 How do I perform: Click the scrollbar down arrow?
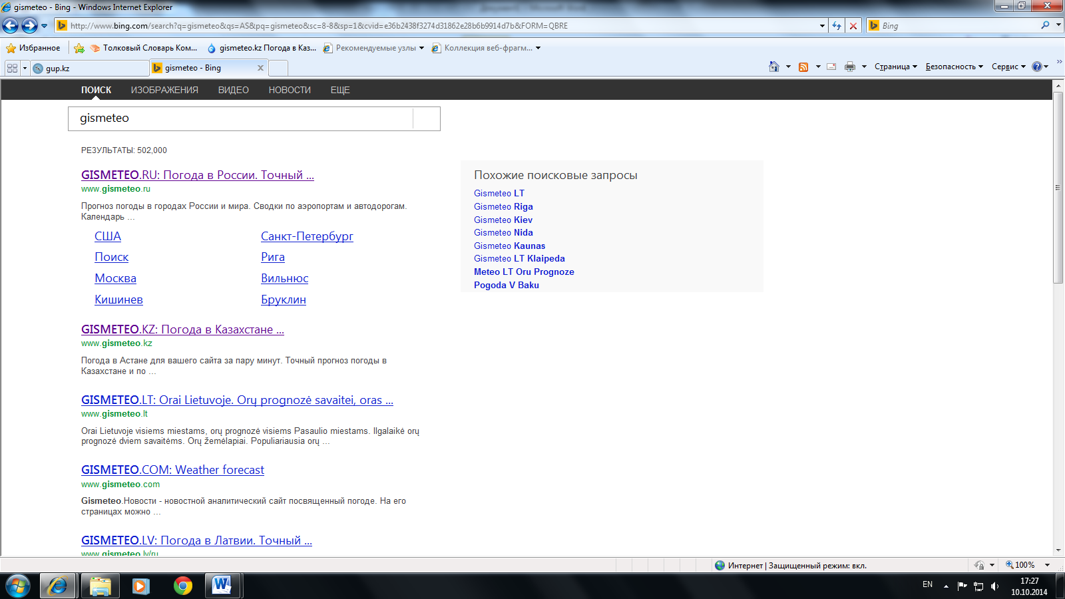click(1058, 550)
